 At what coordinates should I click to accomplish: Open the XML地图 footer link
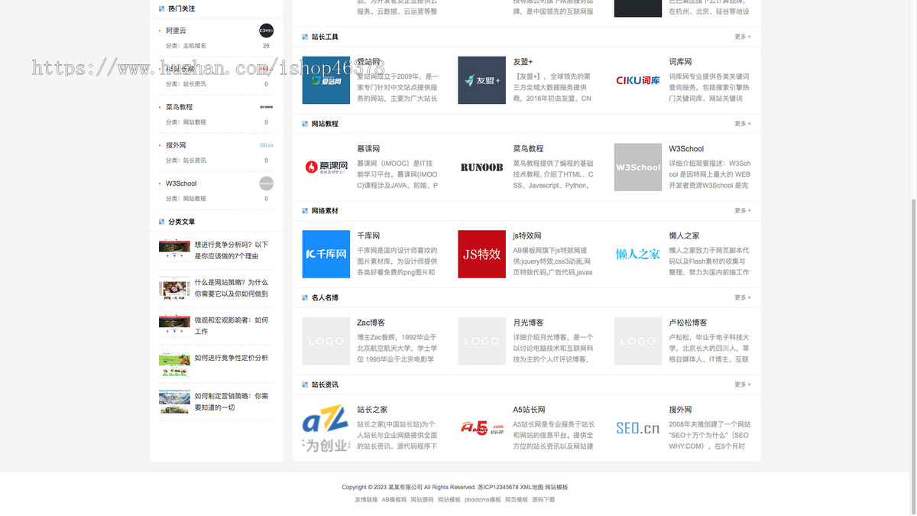(x=532, y=487)
